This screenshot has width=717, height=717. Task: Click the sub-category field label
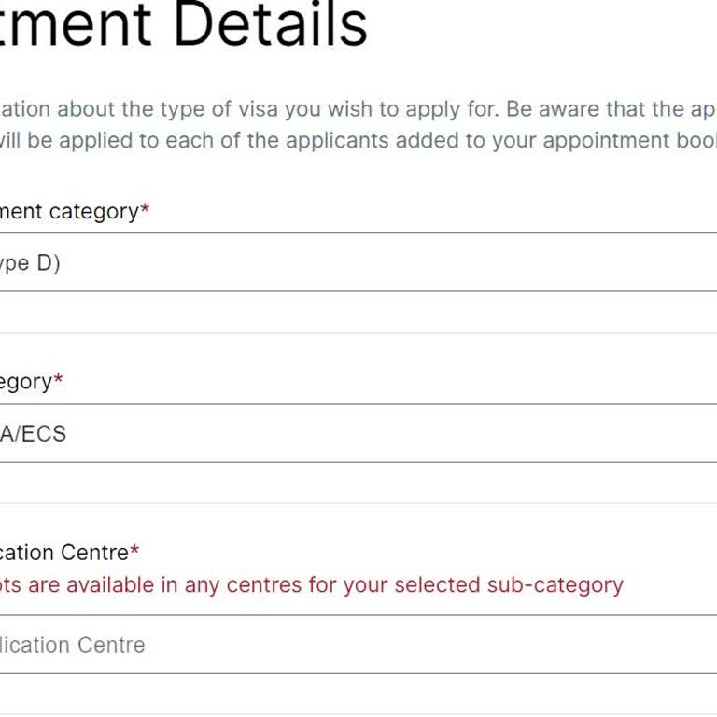[26, 382]
